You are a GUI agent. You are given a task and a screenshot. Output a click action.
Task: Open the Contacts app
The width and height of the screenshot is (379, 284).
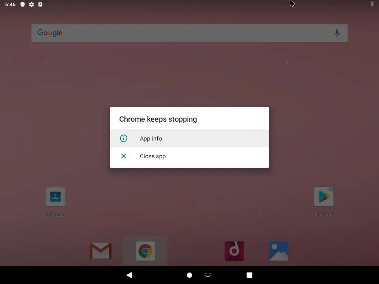click(56, 197)
